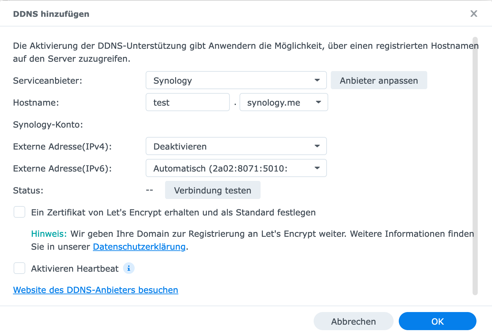The width and height of the screenshot is (492, 334).
Task: Expand the Externe Adresse(IPv6) dropdown
Action: click(x=236, y=168)
